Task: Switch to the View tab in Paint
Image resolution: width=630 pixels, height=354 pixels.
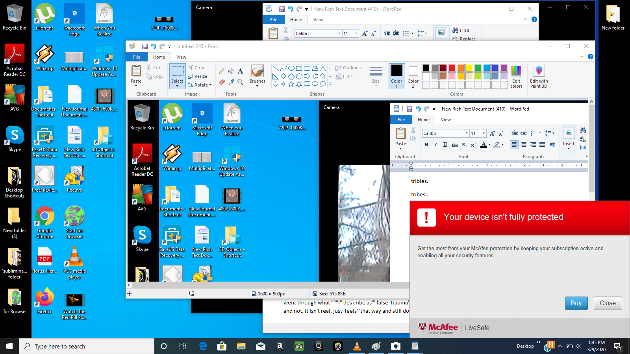Action: point(181,57)
